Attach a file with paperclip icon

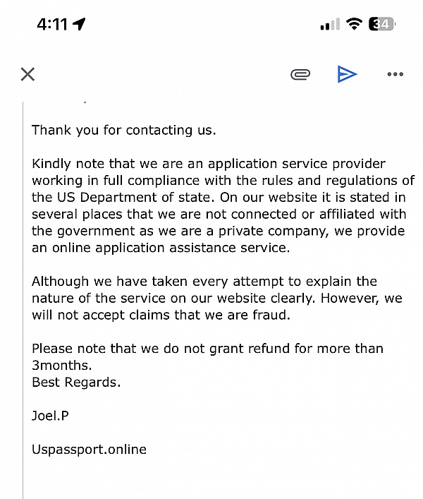tap(300, 75)
